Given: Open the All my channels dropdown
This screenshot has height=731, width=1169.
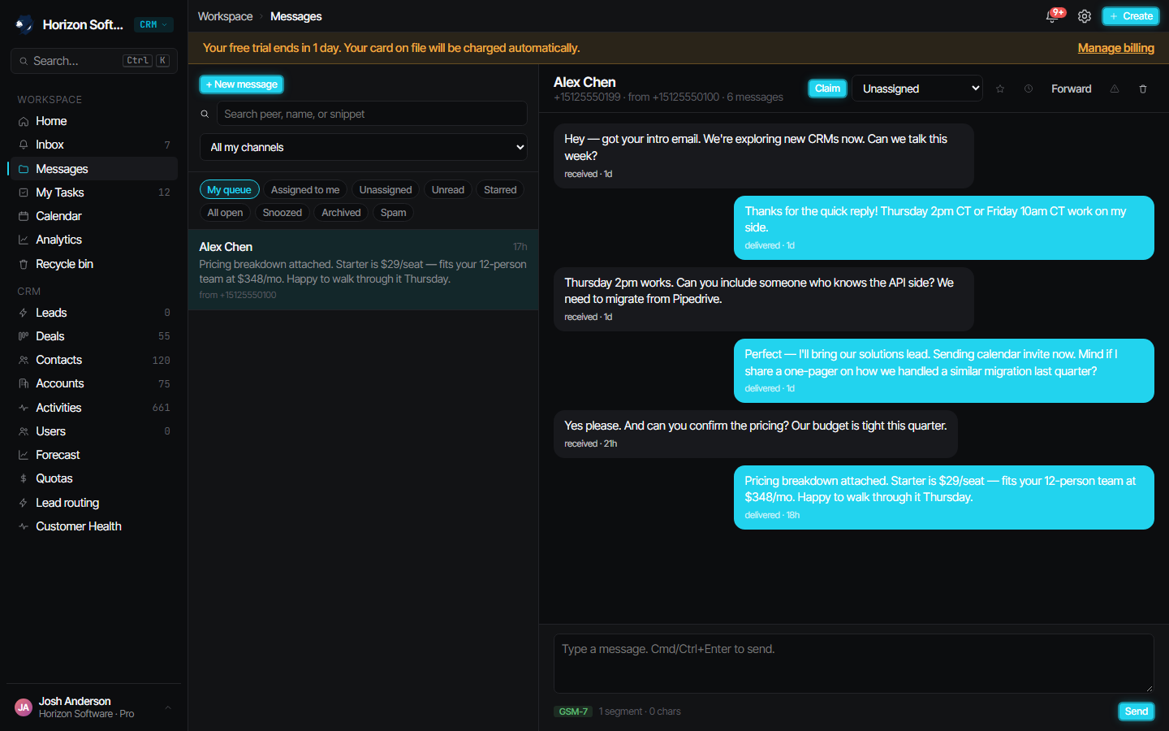Looking at the screenshot, I should pos(364,147).
